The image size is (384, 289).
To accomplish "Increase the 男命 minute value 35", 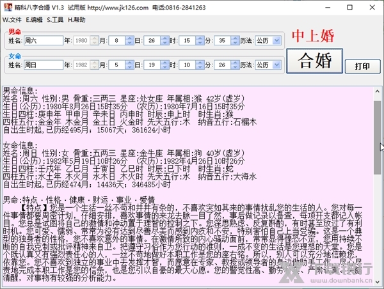I will pyautogui.click(x=235, y=38).
